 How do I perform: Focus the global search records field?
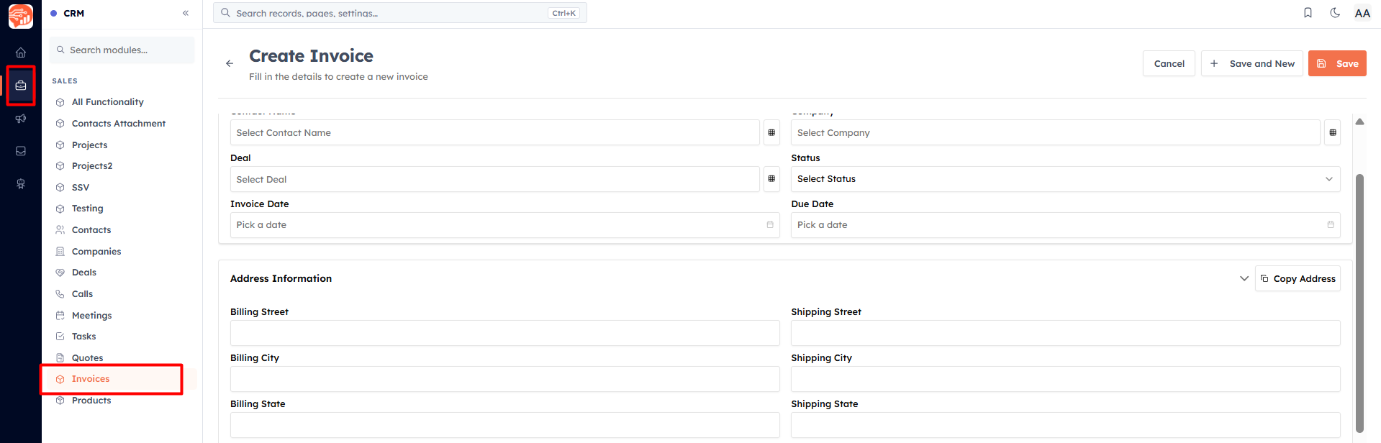click(400, 13)
